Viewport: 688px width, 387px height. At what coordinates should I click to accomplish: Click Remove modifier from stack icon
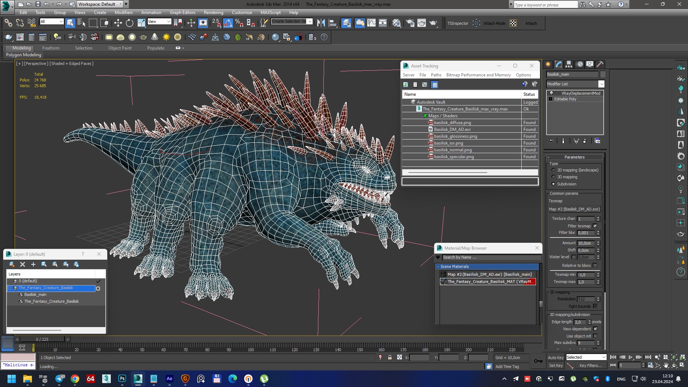(x=585, y=141)
